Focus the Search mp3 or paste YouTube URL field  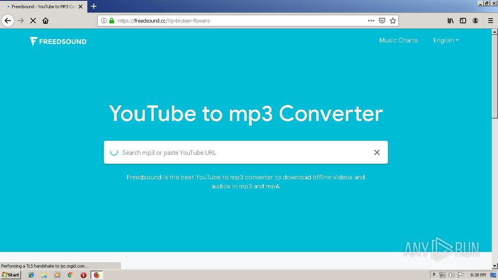tap(245, 152)
